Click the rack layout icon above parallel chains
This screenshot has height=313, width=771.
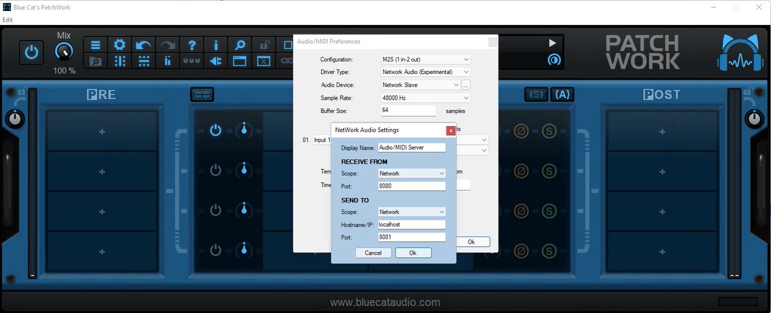202,94
